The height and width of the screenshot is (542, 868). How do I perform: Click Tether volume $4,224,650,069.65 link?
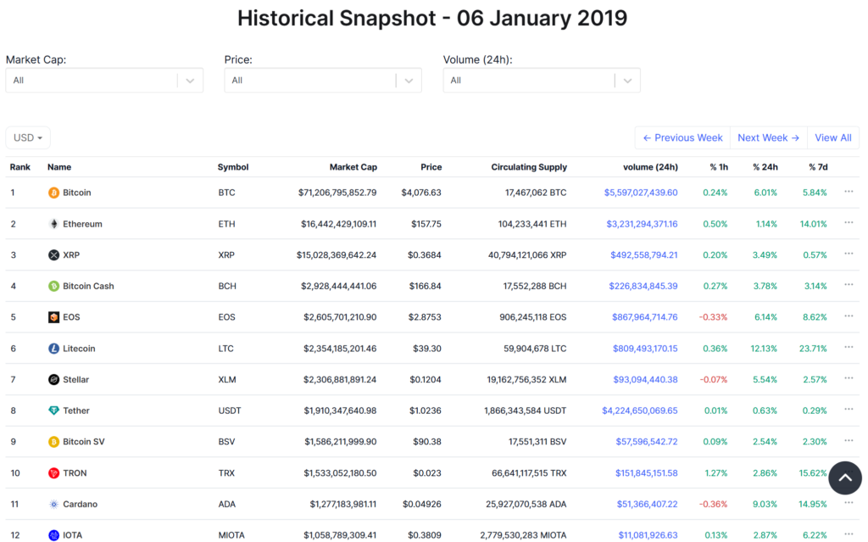[x=639, y=411]
